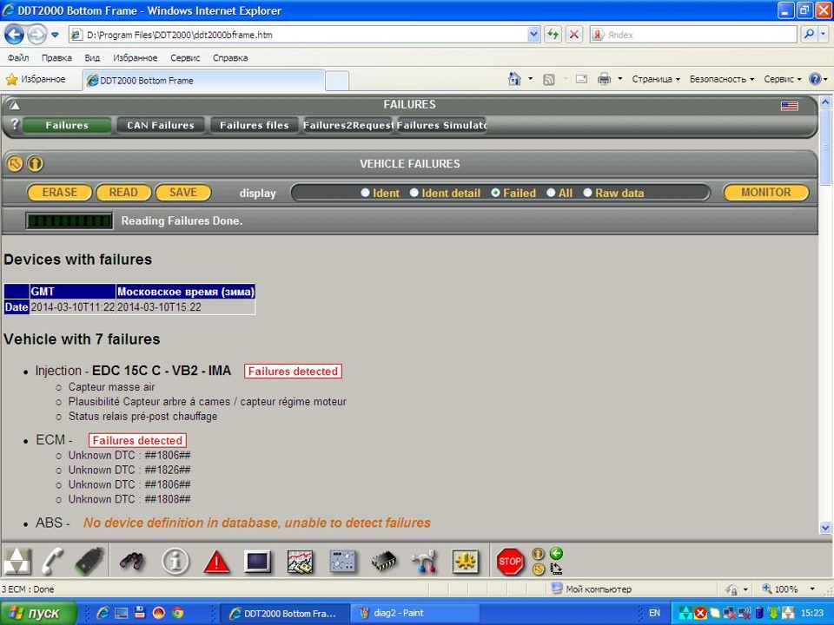Click the telephone handset icon in bottom toolbar

[x=52, y=562]
